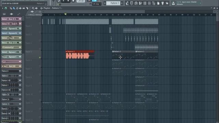This screenshot has width=219, height=123.
Task: Click plus icon on Pattern 6 picker item
Action: (x=20, y=71)
